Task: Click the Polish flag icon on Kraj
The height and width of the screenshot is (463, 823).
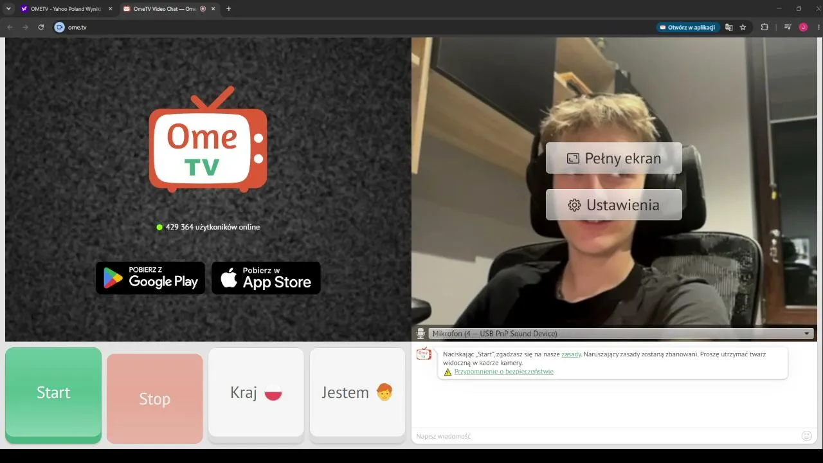Action: (273, 393)
